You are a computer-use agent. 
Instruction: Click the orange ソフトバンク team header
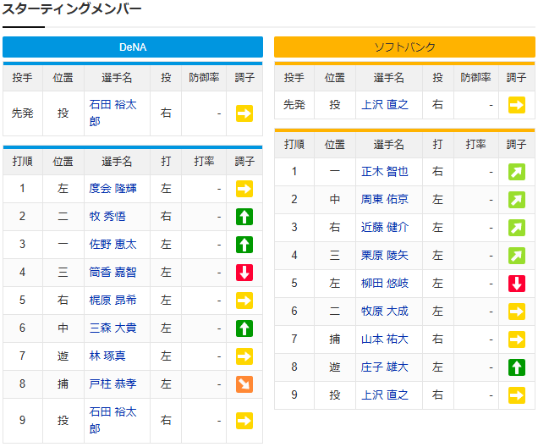click(x=405, y=47)
